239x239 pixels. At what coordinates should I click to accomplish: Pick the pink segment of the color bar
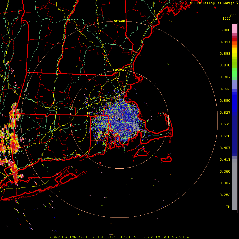(234, 28)
